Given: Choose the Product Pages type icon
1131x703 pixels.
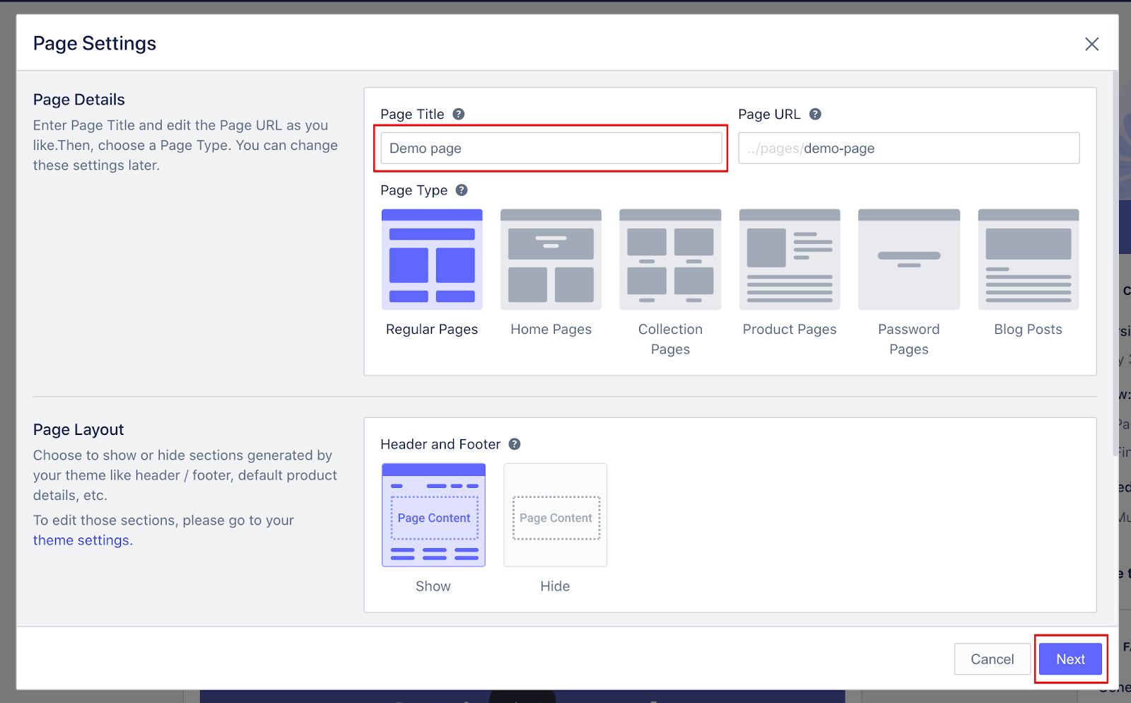Looking at the screenshot, I should [789, 259].
